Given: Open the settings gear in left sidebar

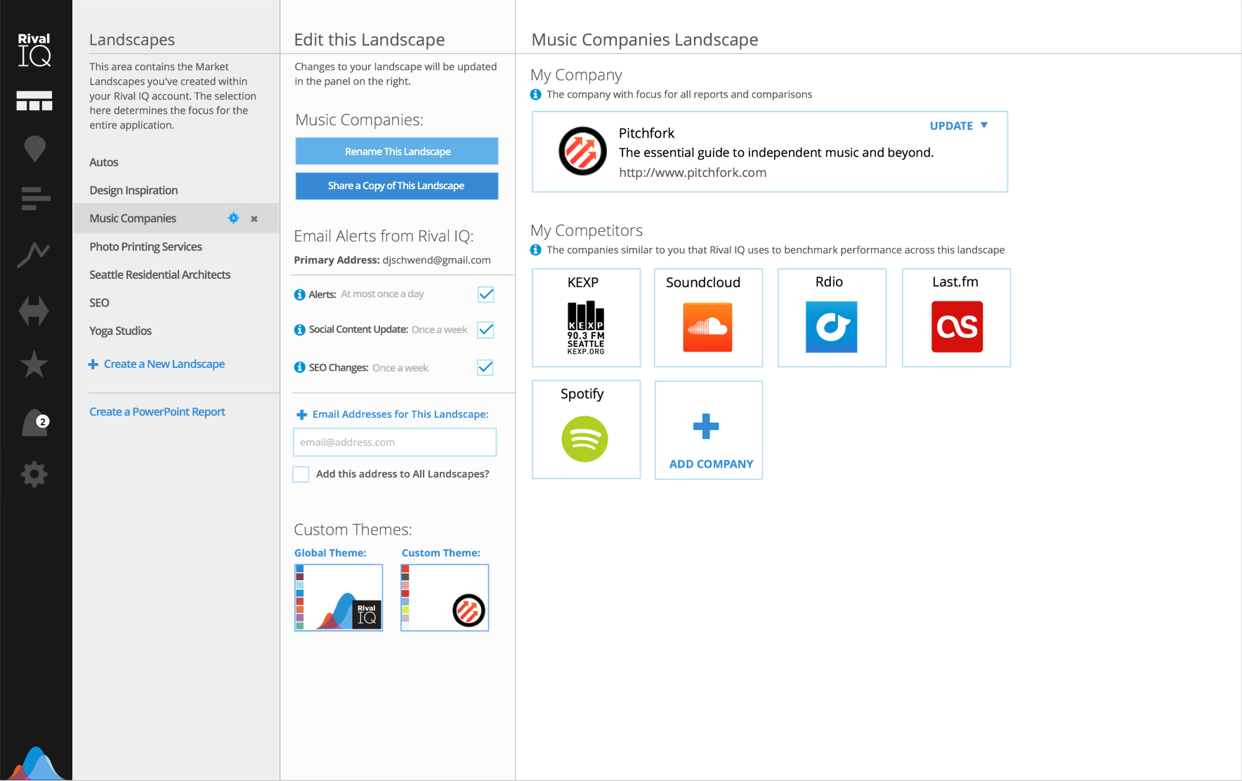Looking at the screenshot, I should click(34, 475).
